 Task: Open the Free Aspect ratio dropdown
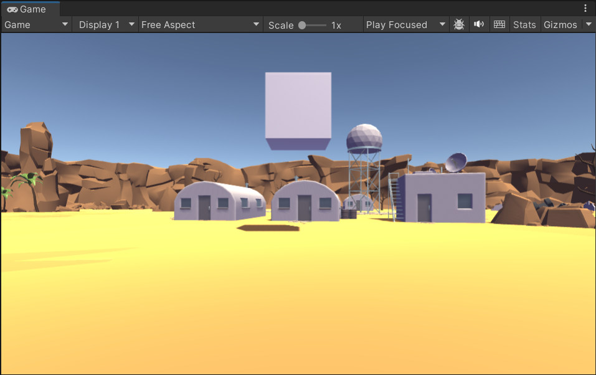[x=201, y=25]
